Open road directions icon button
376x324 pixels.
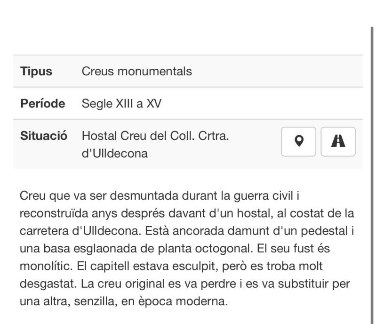(338, 141)
